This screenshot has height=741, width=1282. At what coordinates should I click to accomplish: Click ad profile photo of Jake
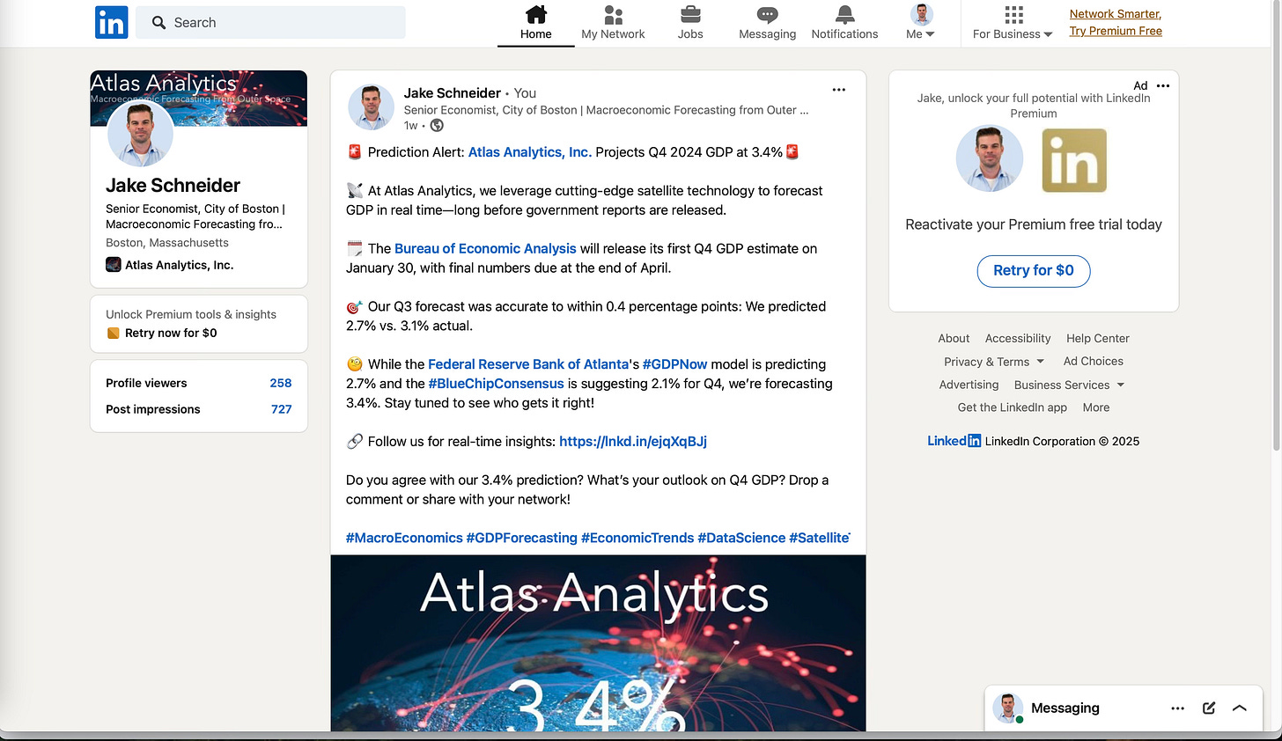coord(990,159)
